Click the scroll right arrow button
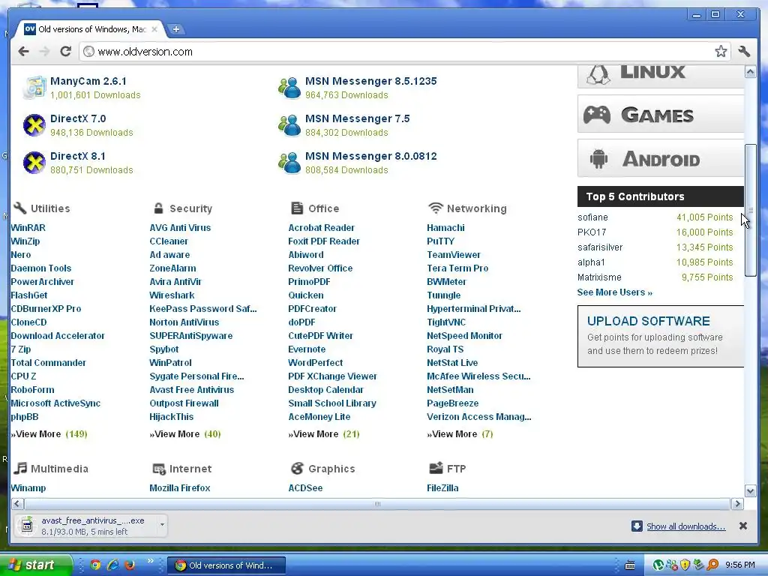Image resolution: width=768 pixels, height=576 pixels. click(737, 503)
